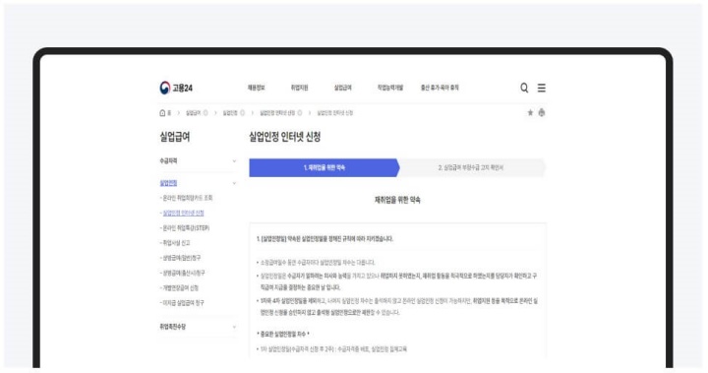
Task: Open the 취업지원 top menu
Action: pyautogui.click(x=299, y=88)
